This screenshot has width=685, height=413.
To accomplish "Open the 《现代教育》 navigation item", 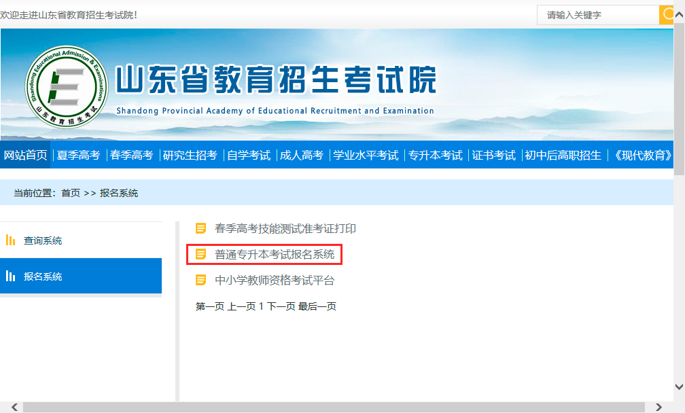I will pyautogui.click(x=643, y=155).
